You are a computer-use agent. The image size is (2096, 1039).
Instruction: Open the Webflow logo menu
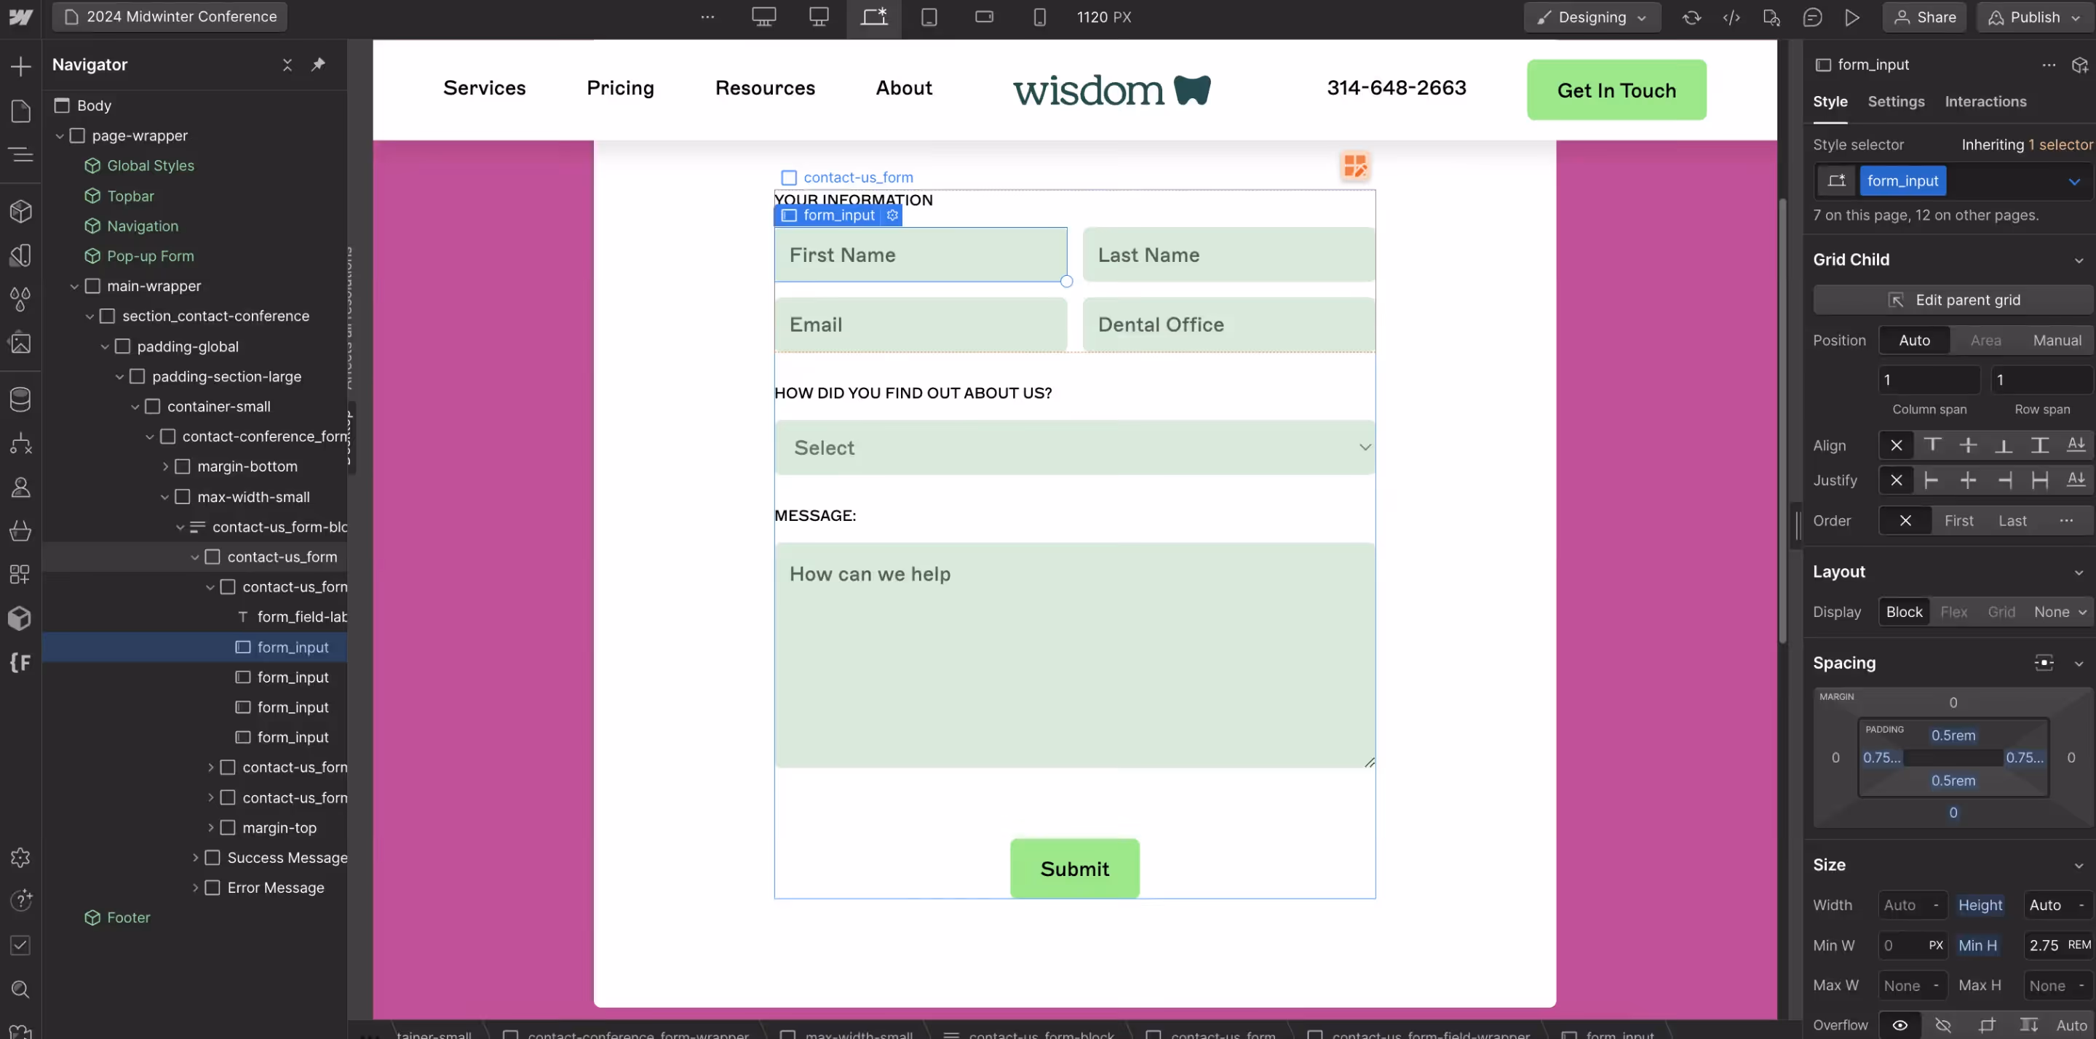click(x=20, y=17)
